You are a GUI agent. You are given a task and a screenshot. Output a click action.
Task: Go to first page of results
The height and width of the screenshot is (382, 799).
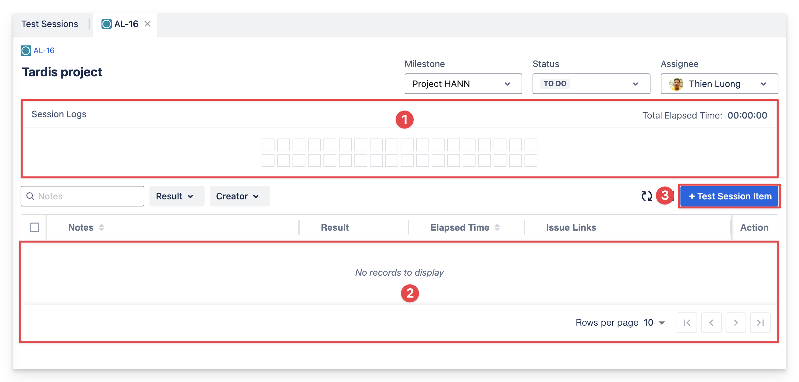click(687, 322)
